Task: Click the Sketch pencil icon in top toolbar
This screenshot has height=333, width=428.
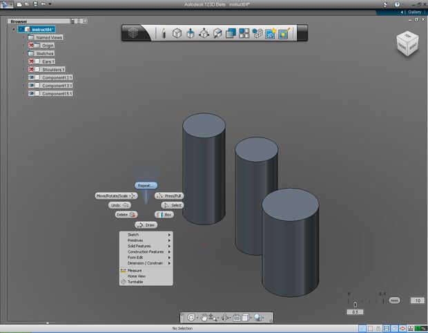Action: tap(164, 33)
